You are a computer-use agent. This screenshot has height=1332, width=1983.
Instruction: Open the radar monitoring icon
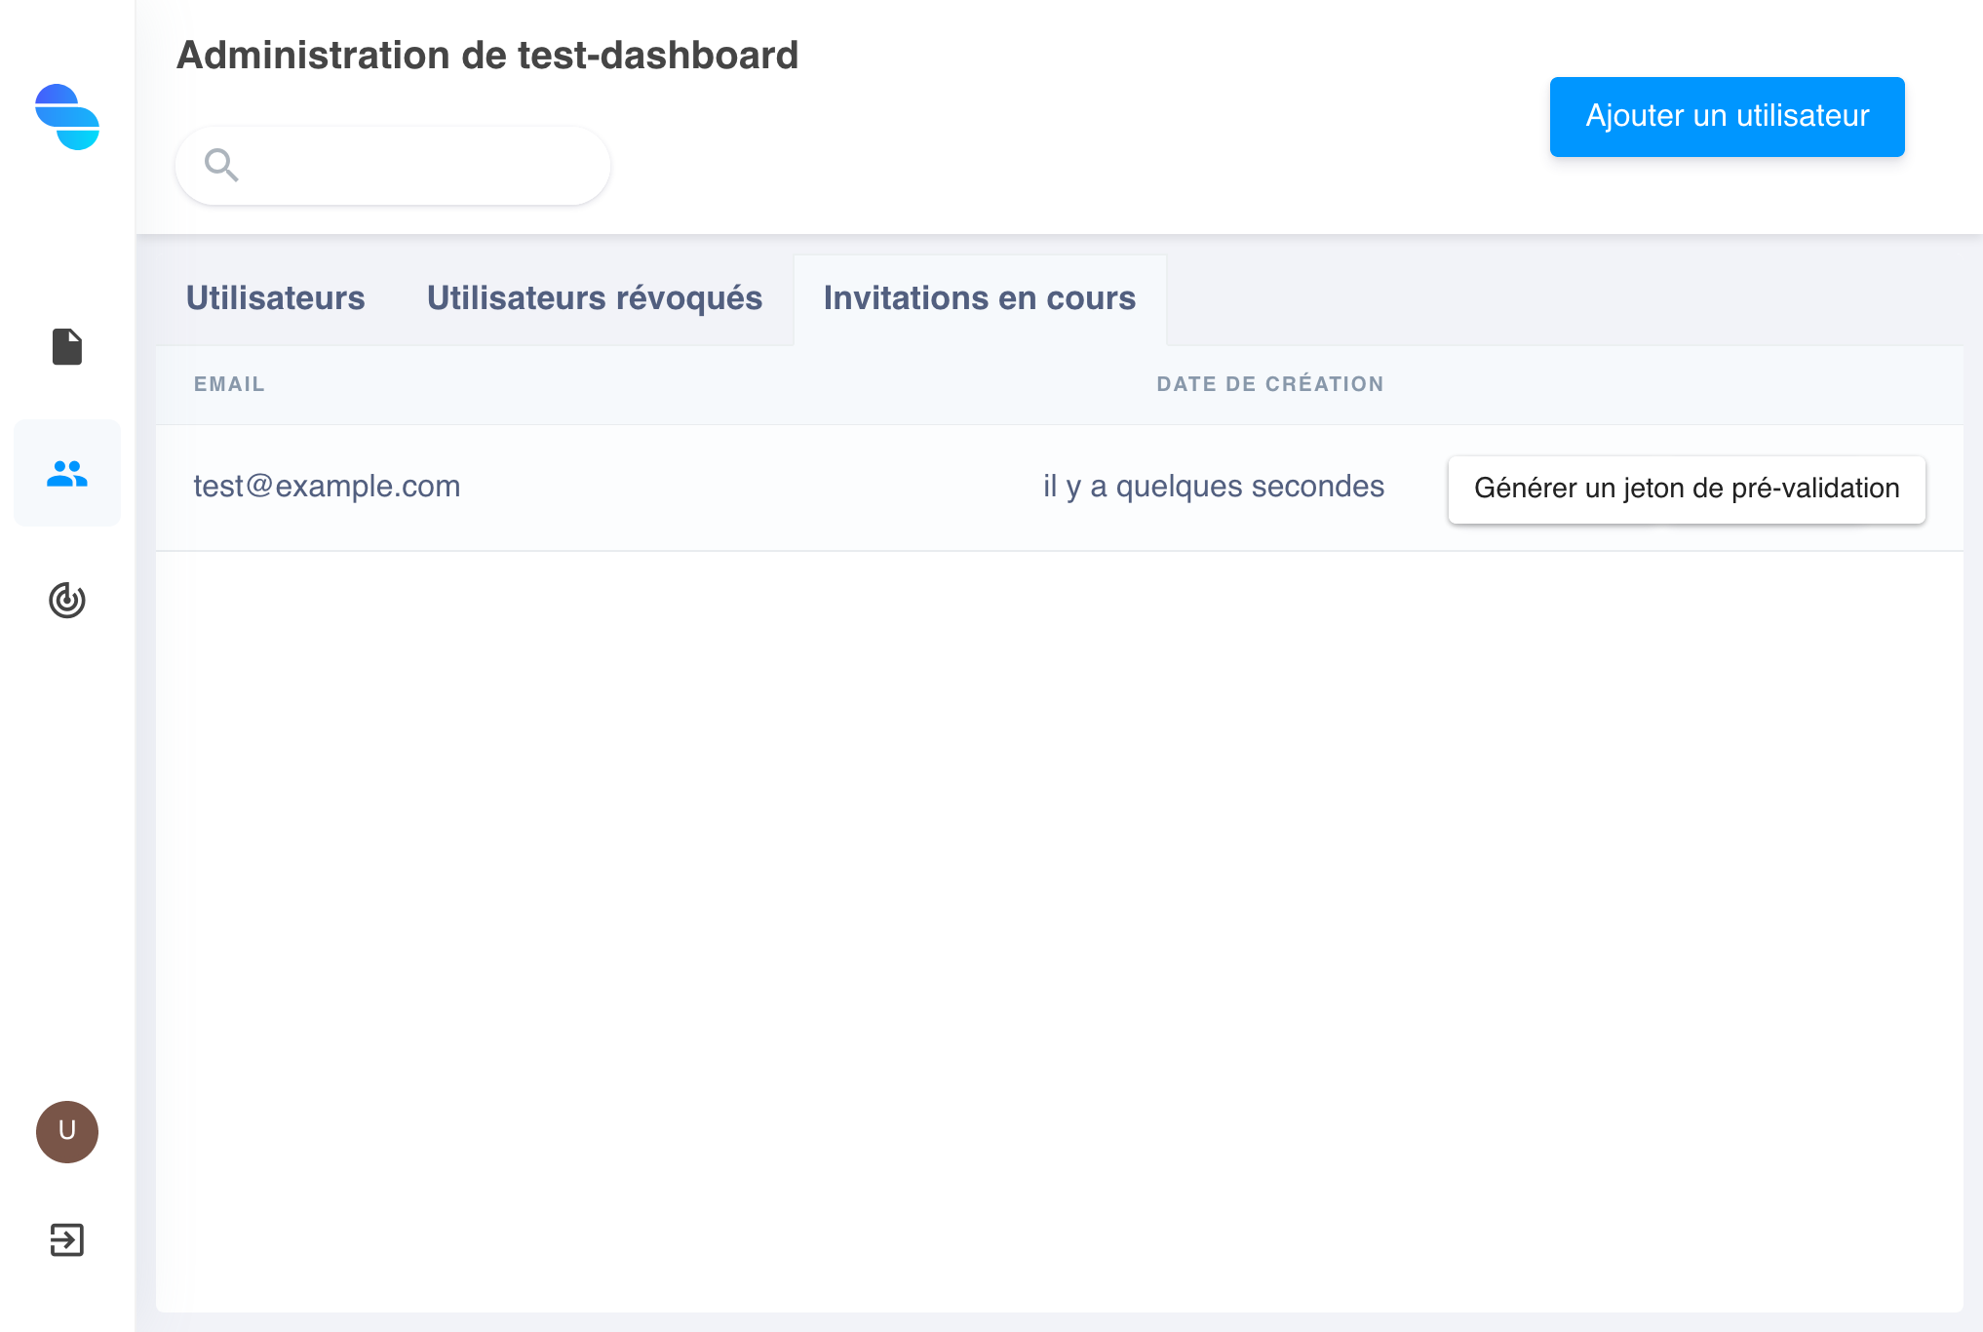[x=67, y=600]
